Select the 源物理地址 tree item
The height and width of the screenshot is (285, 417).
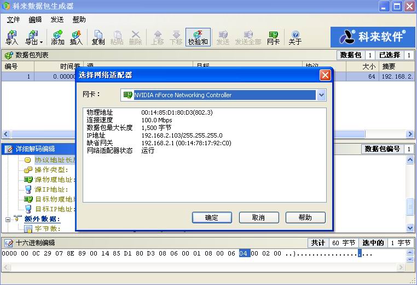pyautogui.click(x=55, y=180)
